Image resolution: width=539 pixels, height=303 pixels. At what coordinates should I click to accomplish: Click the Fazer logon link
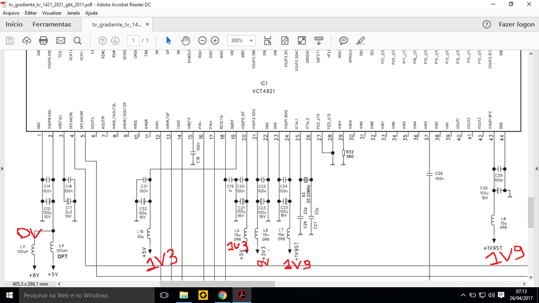pyautogui.click(x=517, y=24)
